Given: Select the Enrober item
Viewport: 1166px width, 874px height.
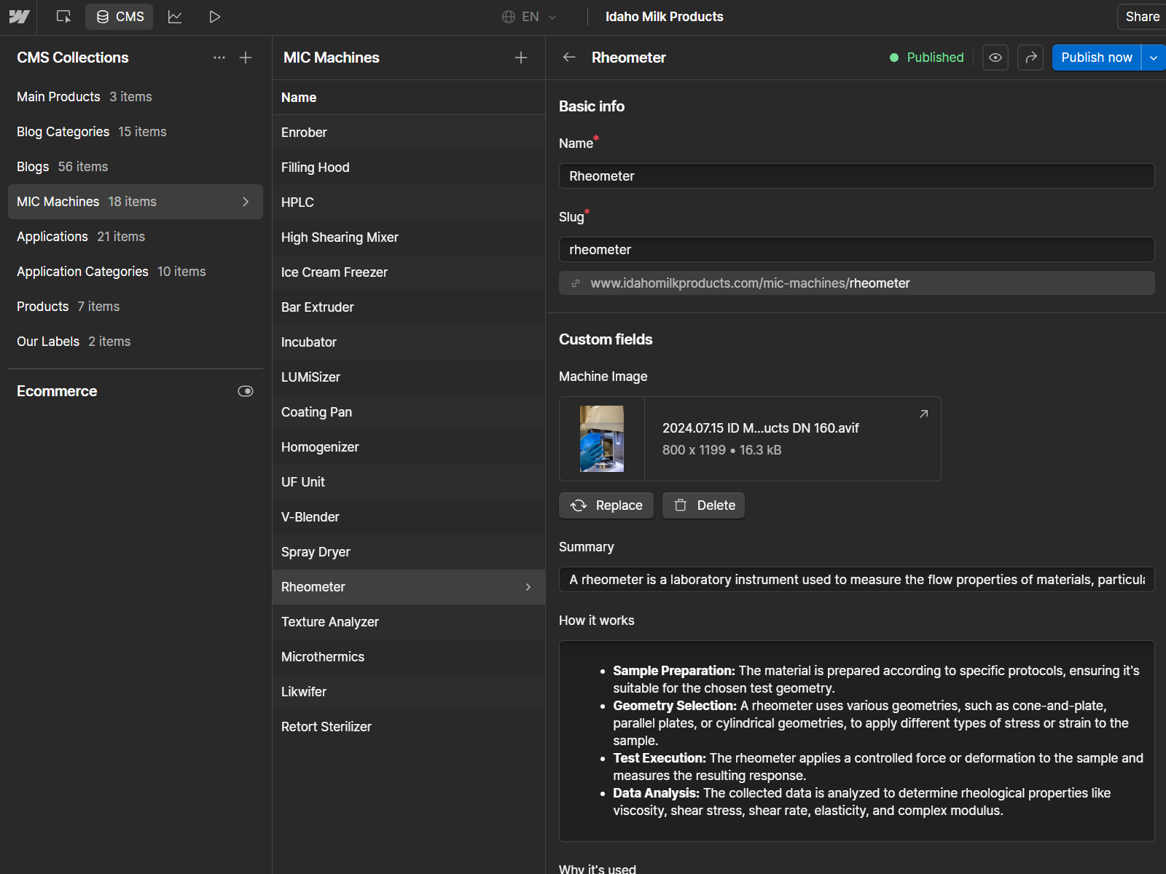Looking at the screenshot, I should [x=409, y=133].
